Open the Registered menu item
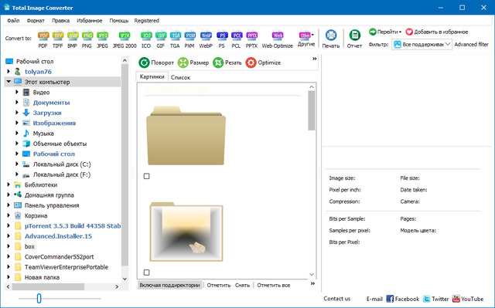495x308 pixels. [146, 21]
